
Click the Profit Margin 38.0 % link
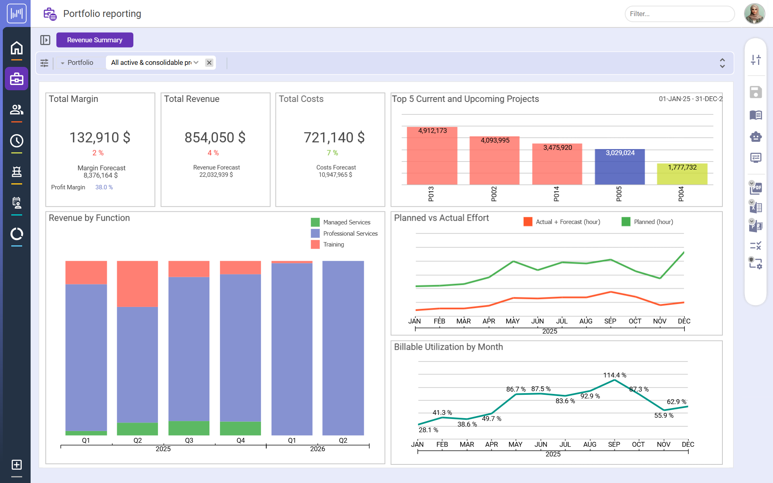(104, 187)
